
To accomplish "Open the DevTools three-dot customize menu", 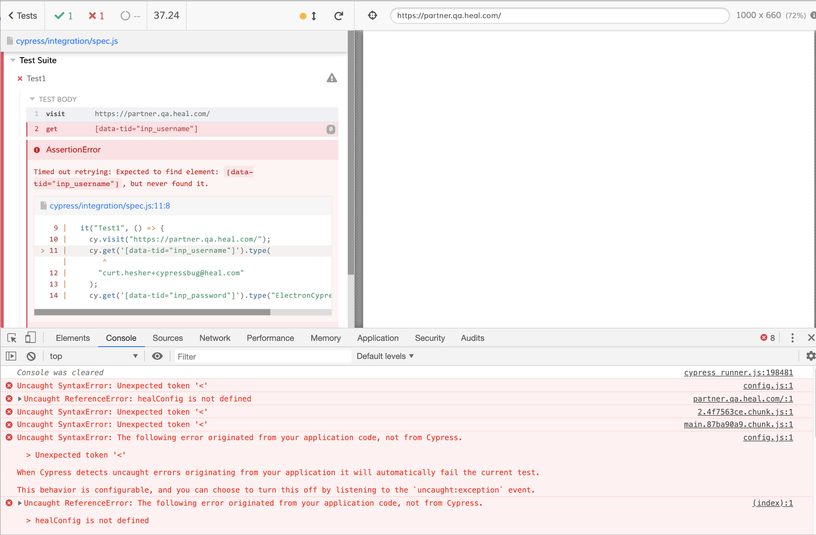I will (792, 338).
